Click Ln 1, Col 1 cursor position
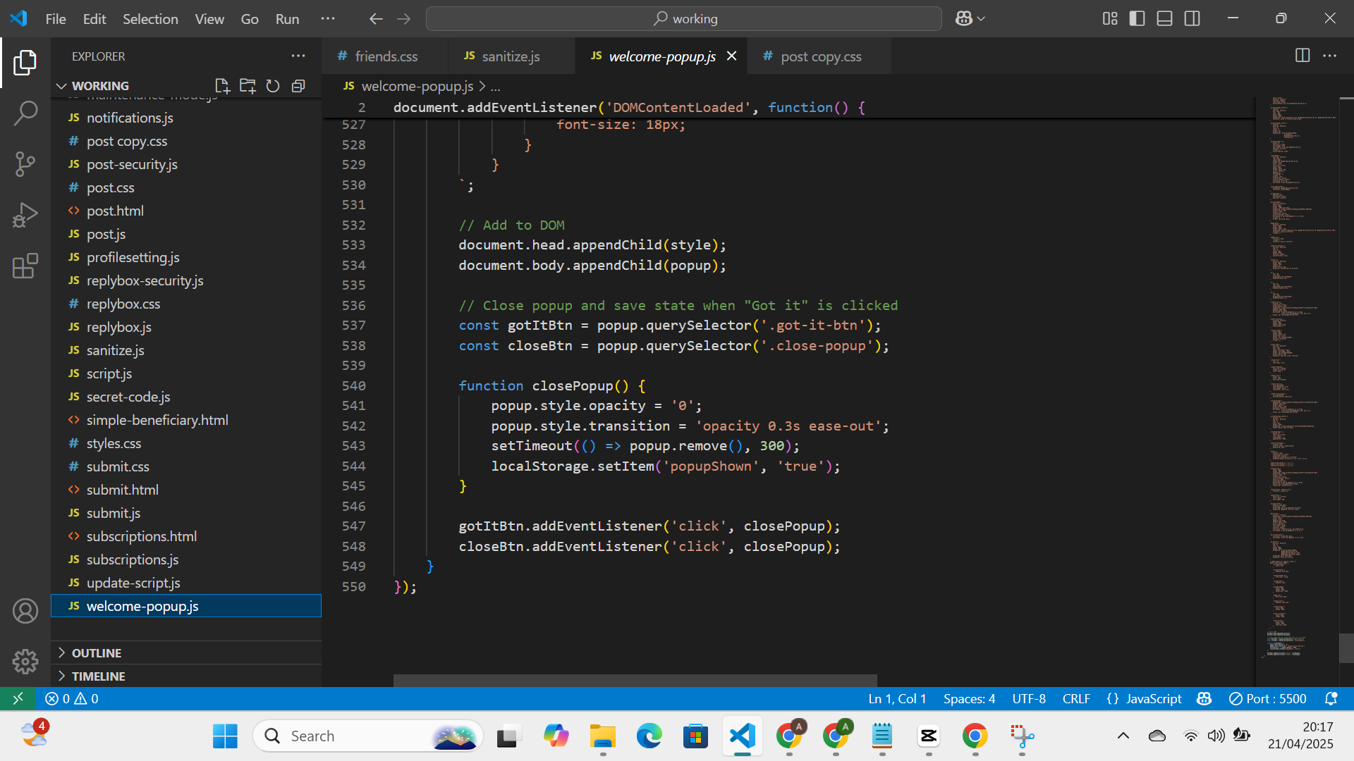1354x761 pixels. click(897, 698)
